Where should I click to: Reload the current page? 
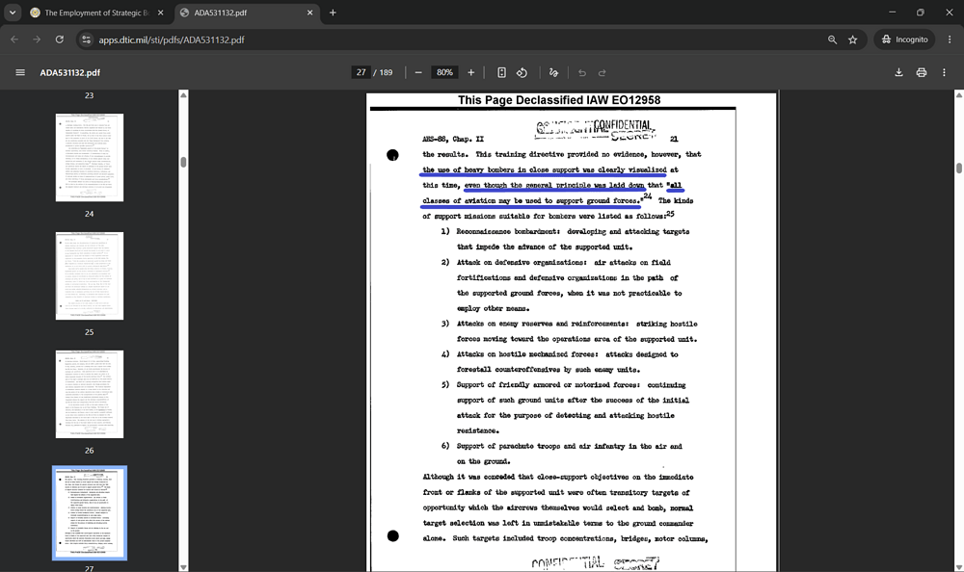coord(60,39)
